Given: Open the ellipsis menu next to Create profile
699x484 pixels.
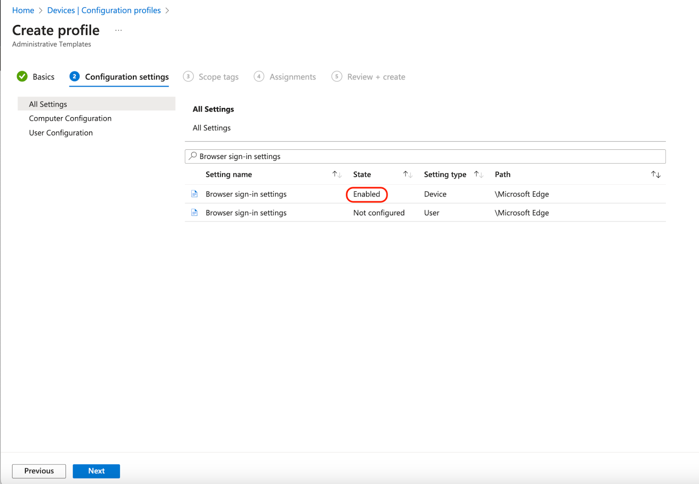Looking at the screenshot, I should [118, 30].
